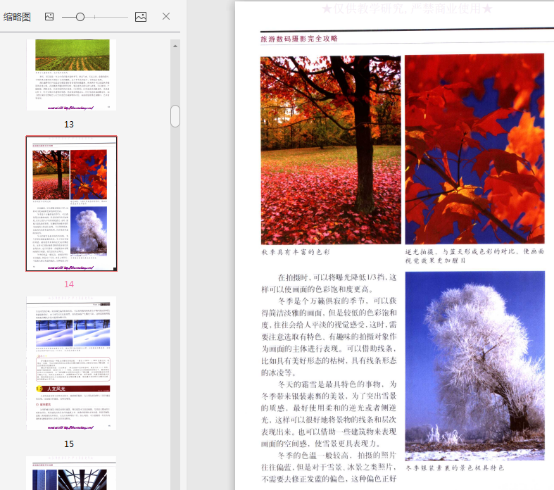Click the 缩略图 panel title

pos(17,17)
